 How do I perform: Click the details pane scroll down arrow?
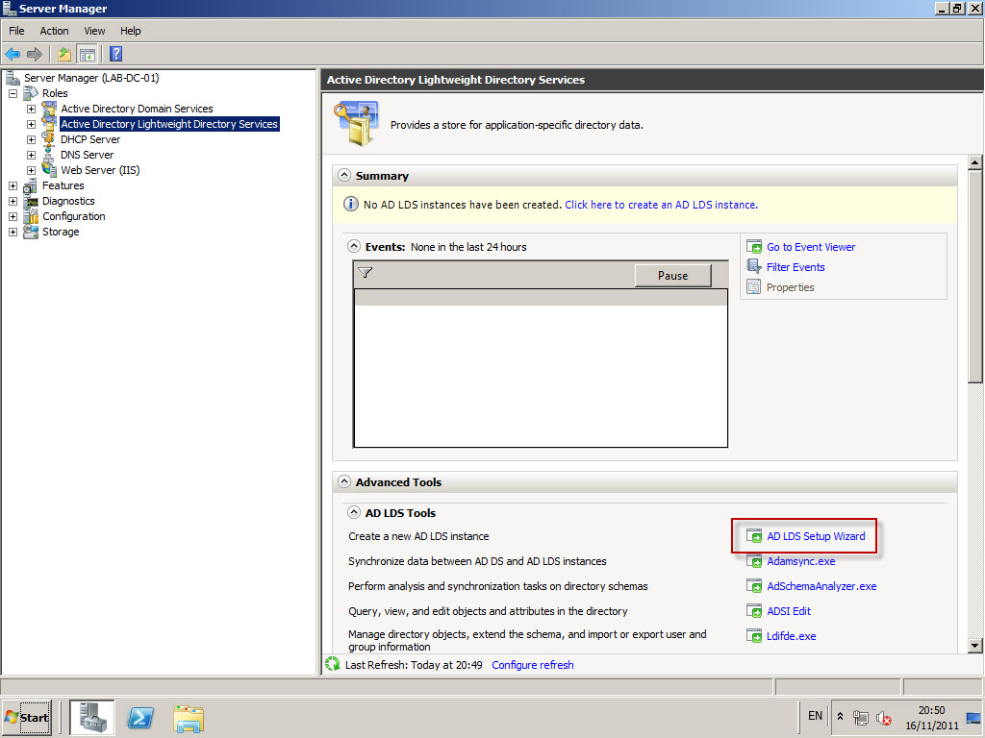[x=974, y=645]
